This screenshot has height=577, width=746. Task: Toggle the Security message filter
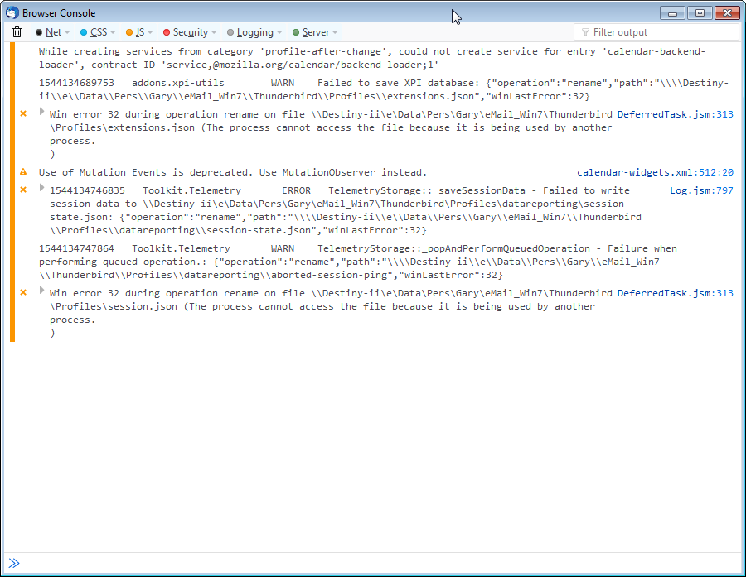pyautogui.click(x=185, y=32)
